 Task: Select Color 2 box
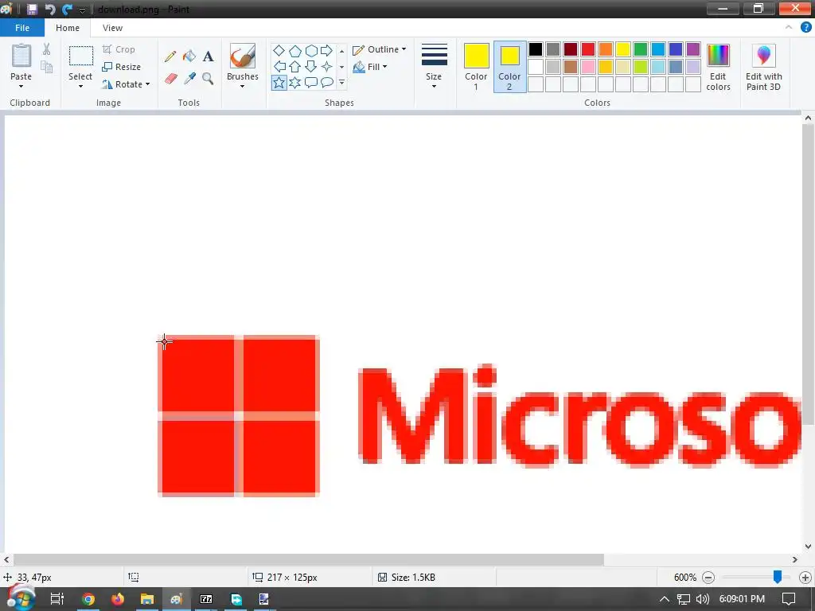pos(509,67)
